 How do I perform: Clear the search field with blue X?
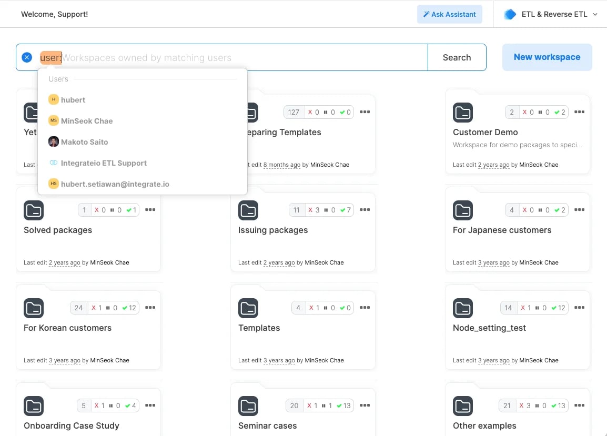click(x=27, y=57)
